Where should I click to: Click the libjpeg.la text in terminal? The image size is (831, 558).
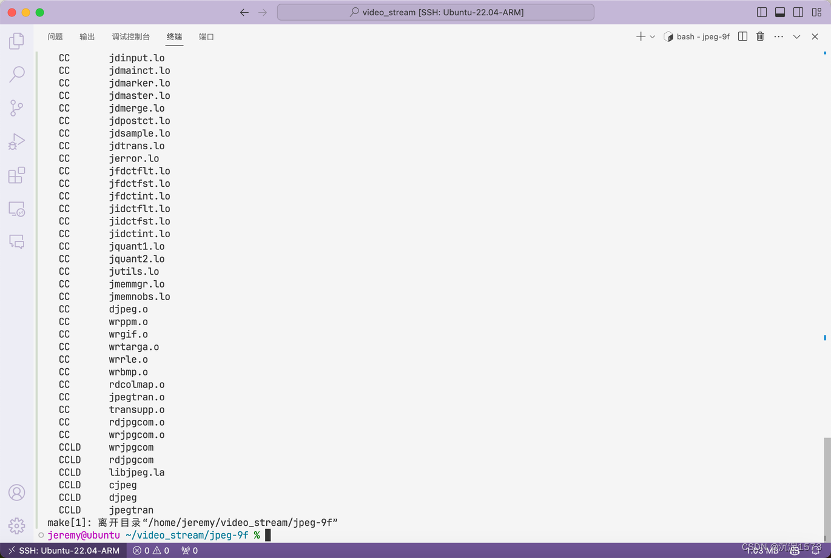137,472
